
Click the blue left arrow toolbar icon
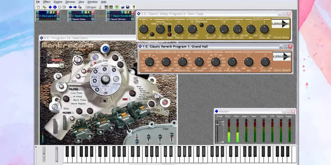click(70, 7)
